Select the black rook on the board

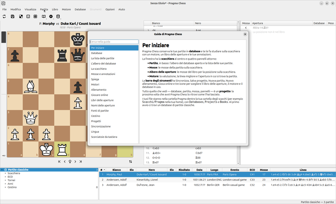(62, 55)
